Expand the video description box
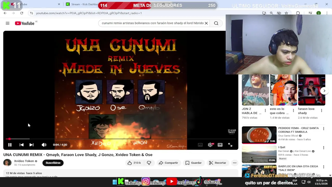This screenshot has height=187, width=332. point(121,174)
